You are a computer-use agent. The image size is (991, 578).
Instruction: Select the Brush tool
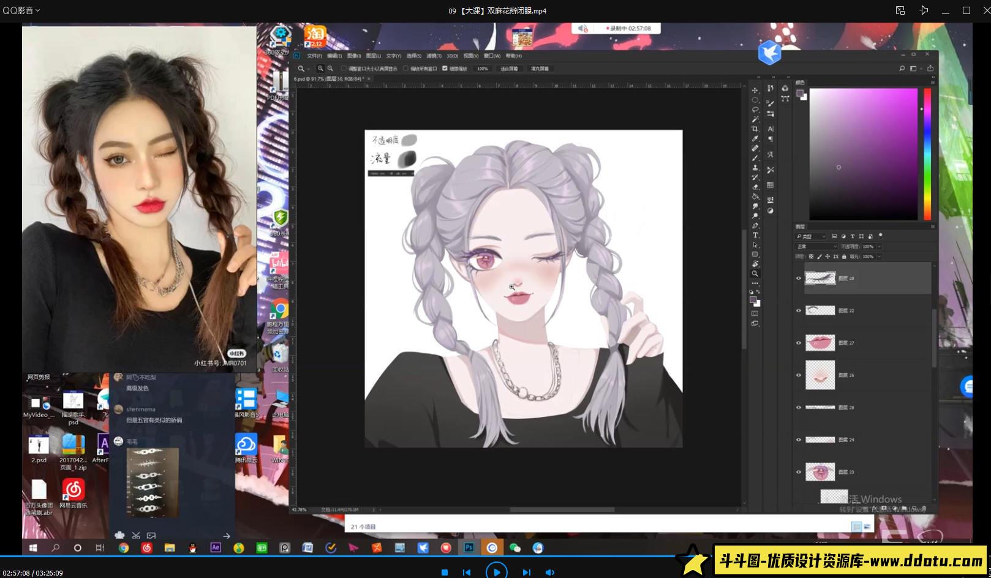[x=755, y=157]
